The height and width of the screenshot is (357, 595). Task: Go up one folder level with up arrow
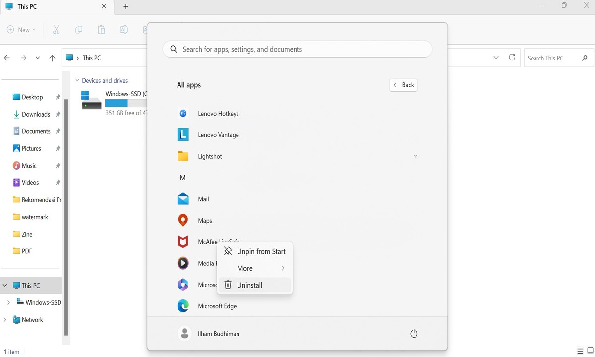[x=52, y=58]
